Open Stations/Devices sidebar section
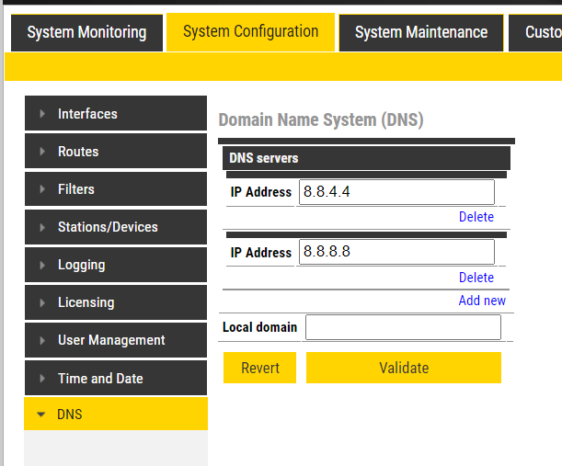 (108, 227)
